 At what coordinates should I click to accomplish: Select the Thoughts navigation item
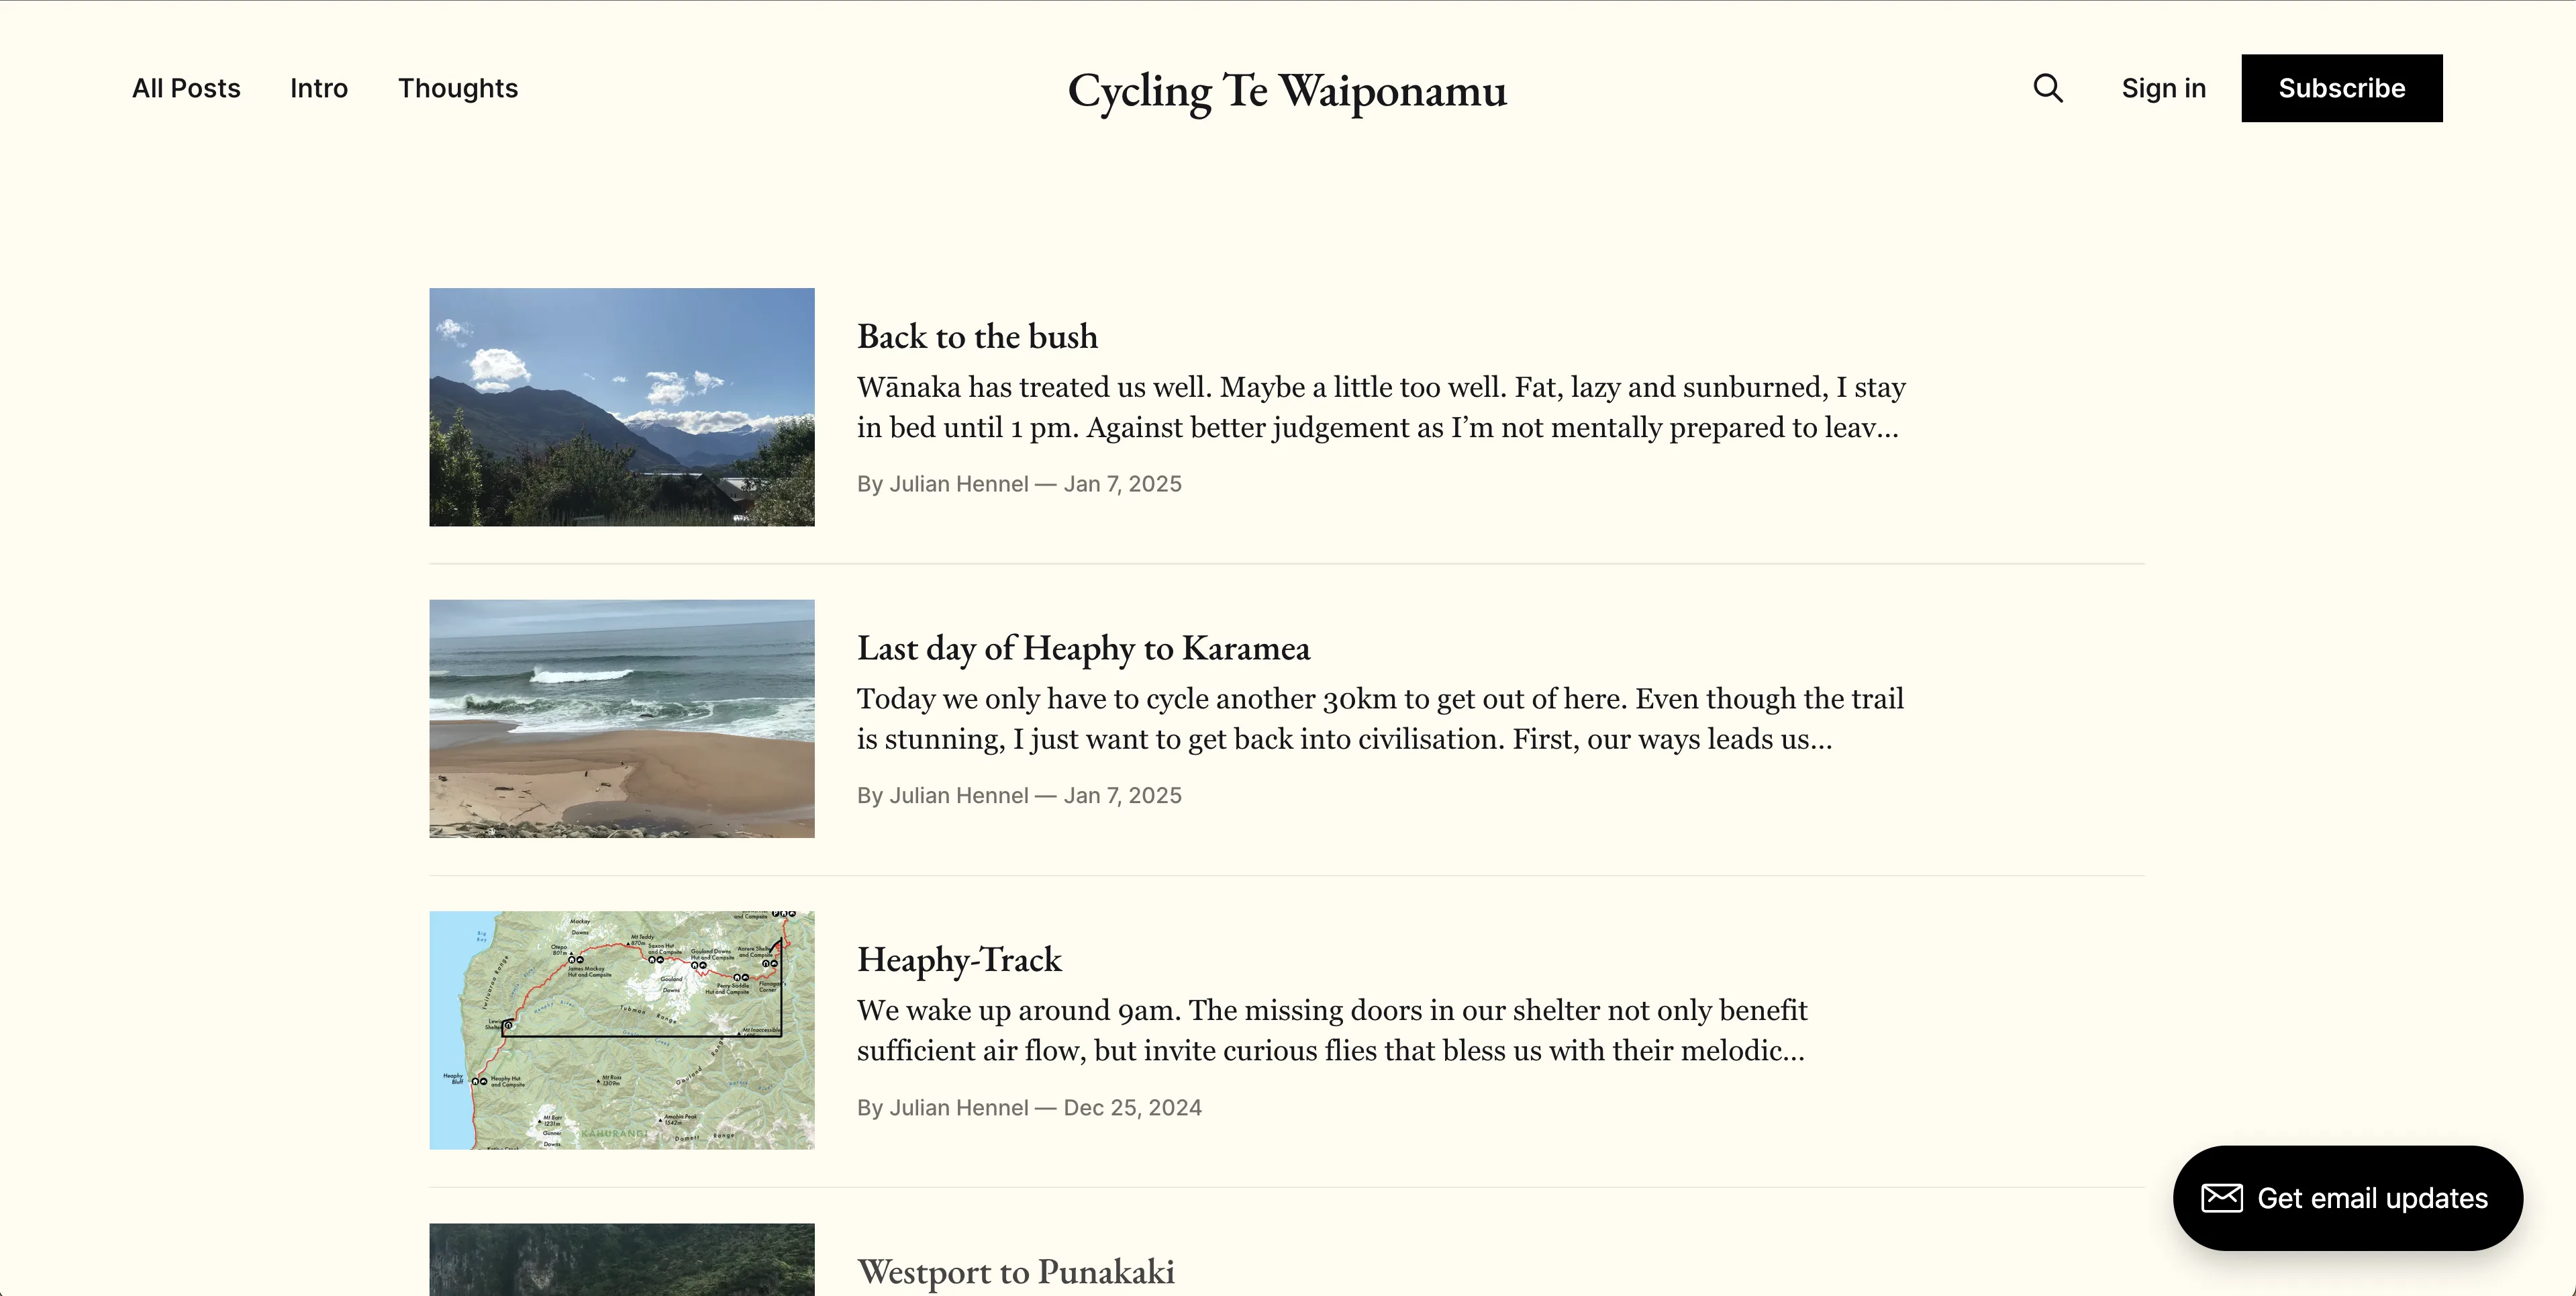click(x=458, y=88)
